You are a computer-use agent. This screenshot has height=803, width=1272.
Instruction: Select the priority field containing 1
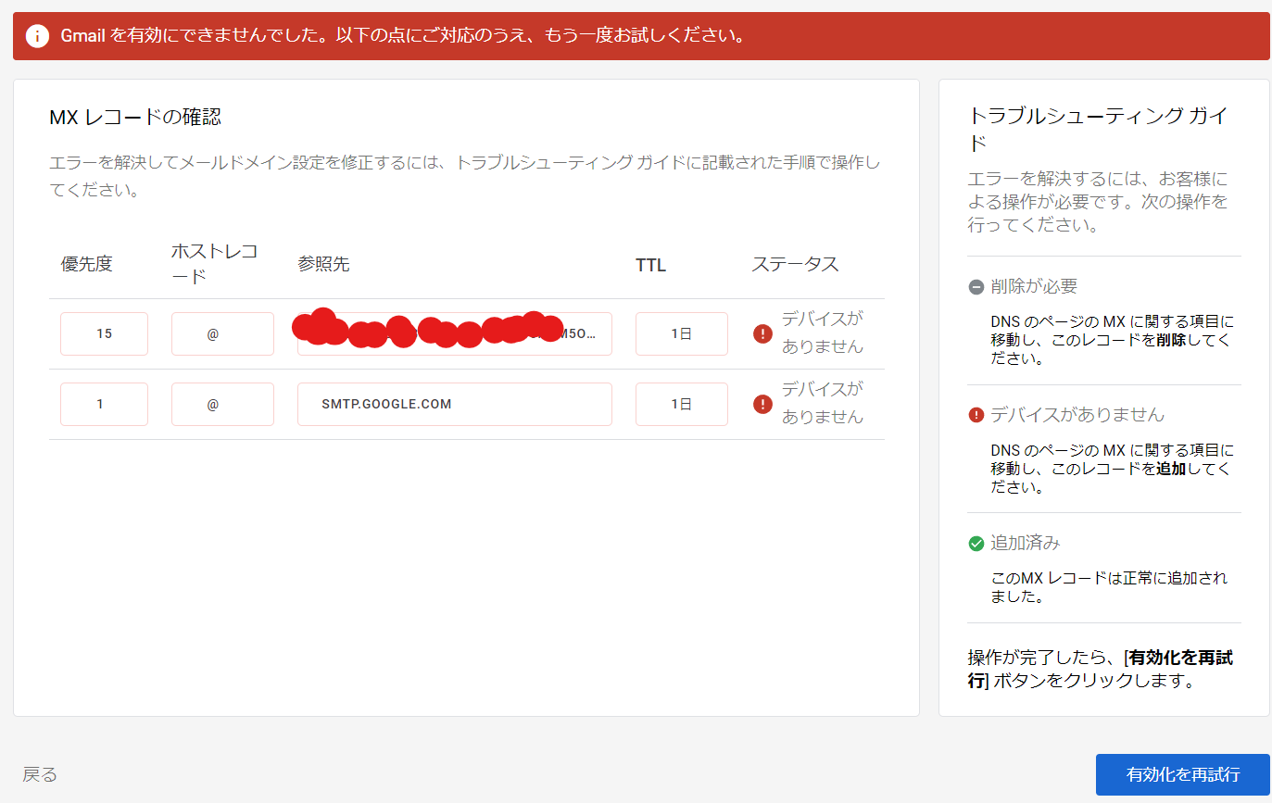(104, 404)
